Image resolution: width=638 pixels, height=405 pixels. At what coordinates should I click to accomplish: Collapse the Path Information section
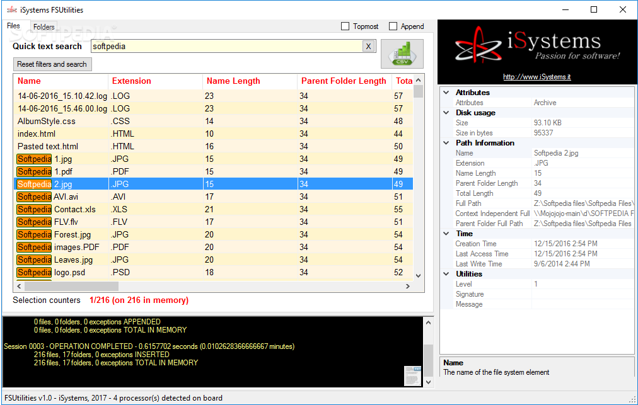(x=446, y=143)
